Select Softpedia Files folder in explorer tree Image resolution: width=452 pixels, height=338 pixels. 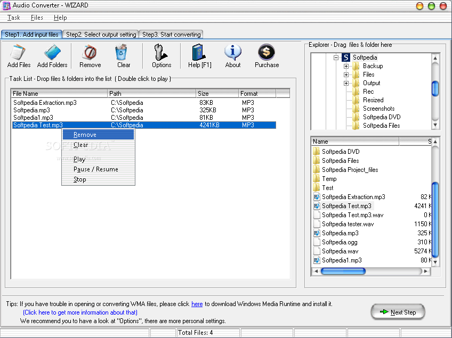coord(376,126)
